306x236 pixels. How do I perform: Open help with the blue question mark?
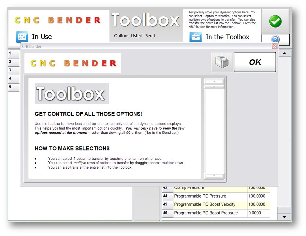[x=275, y=40]
